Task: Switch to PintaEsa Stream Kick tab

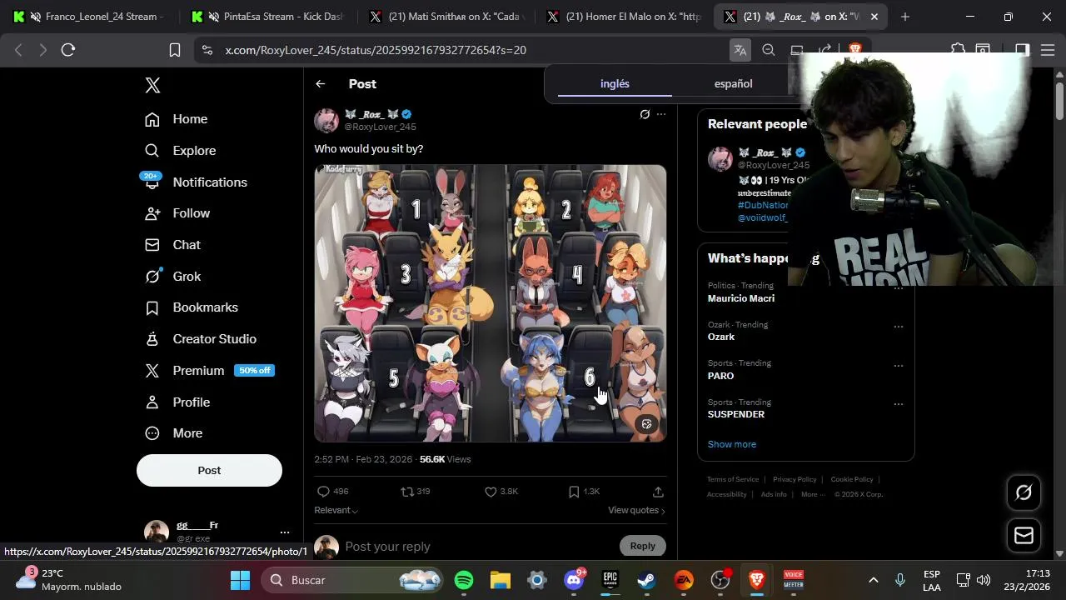Action: pos(266,17)
